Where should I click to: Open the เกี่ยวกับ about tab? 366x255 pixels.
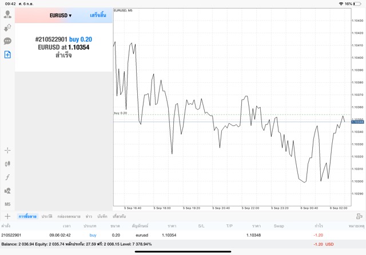120,216
